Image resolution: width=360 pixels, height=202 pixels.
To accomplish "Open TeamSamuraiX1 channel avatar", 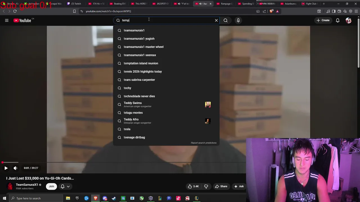I will point(10,186).
